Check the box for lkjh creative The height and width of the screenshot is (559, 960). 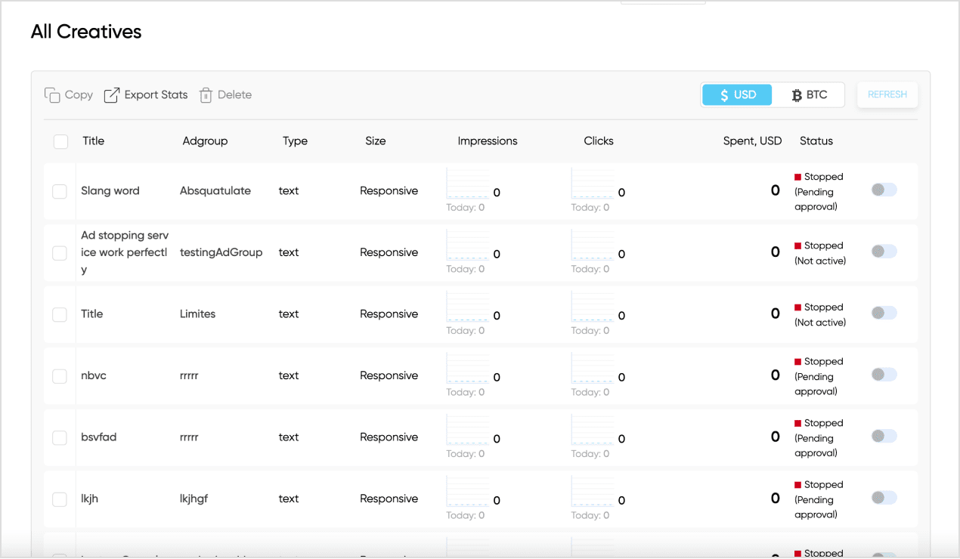[x=60, y=499]
